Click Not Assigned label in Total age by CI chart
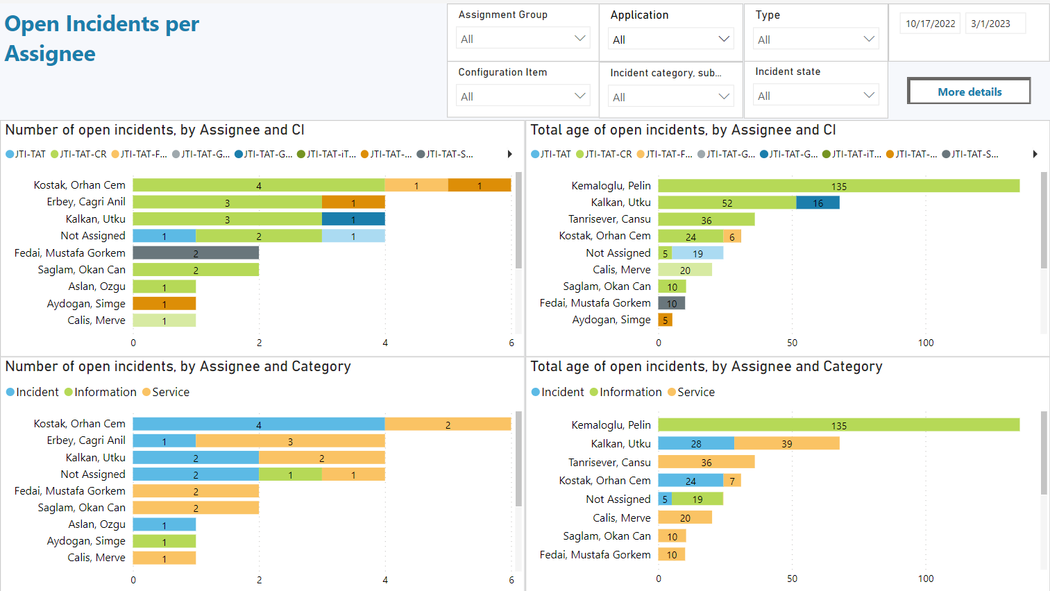 pos(618,253)
